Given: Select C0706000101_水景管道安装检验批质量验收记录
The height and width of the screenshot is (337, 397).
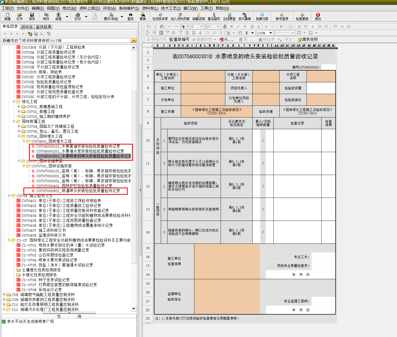Looking at the screenshot, I should pyautogui.click(x=78, y=146).
